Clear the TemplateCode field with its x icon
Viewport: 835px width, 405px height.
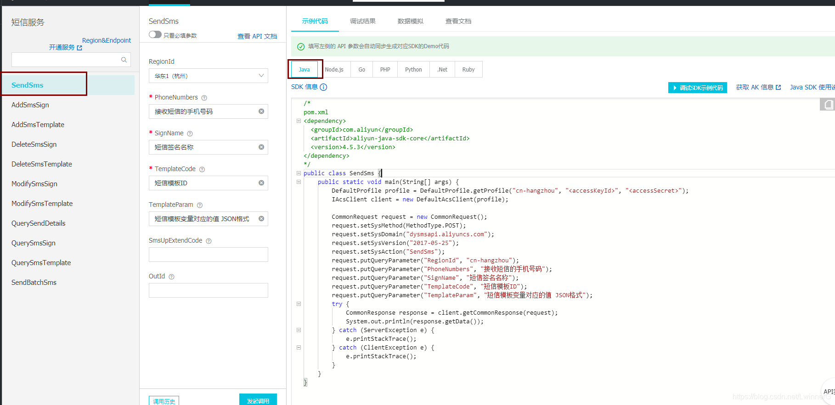pyautogui.click(x=261, y=183)
